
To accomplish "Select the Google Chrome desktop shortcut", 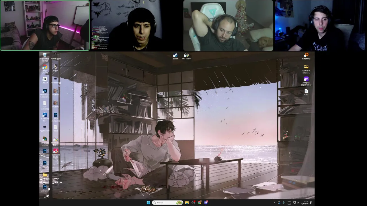I will pos(45,69).
